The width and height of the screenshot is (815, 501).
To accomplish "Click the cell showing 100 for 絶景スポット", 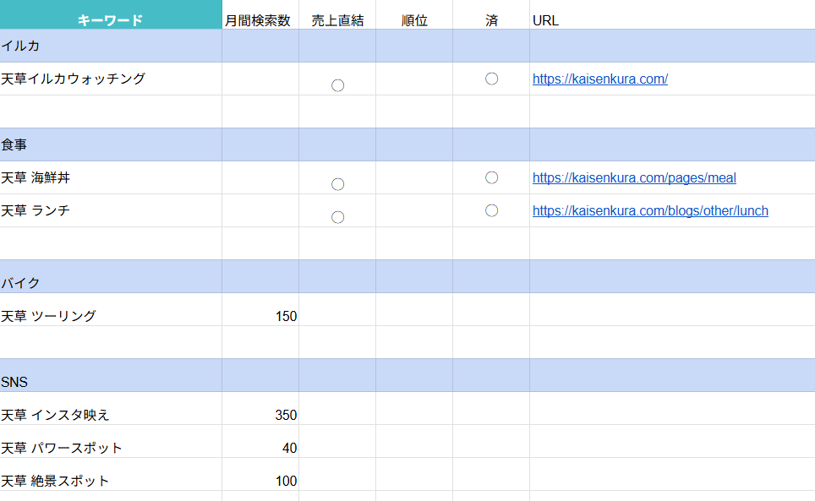I will (260, 481).
